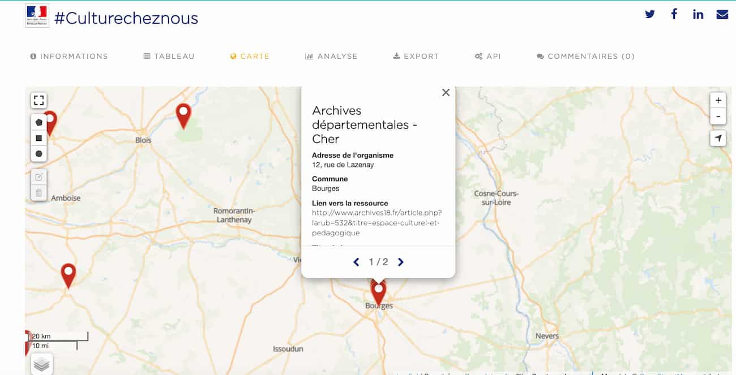Toggle fullscreen map view
This screenshot has height=375, width=736.
click(38, 101)
